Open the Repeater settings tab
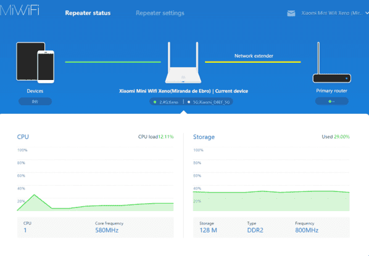The height and width of the screenshot is (256, 369). [x=160, y=13]
